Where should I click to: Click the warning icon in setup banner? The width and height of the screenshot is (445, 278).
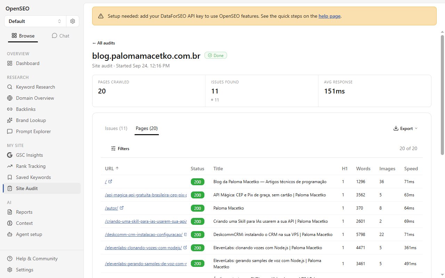tap(101, 16)
